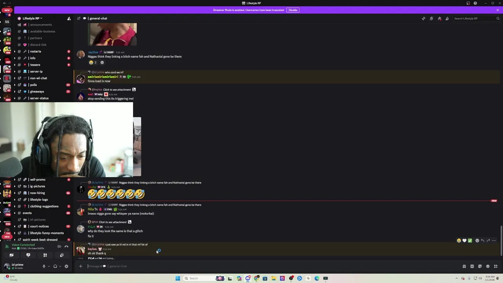This screenshot has height=283, width=503.
Task: Show pinned messages
Action: pos(439,18)
